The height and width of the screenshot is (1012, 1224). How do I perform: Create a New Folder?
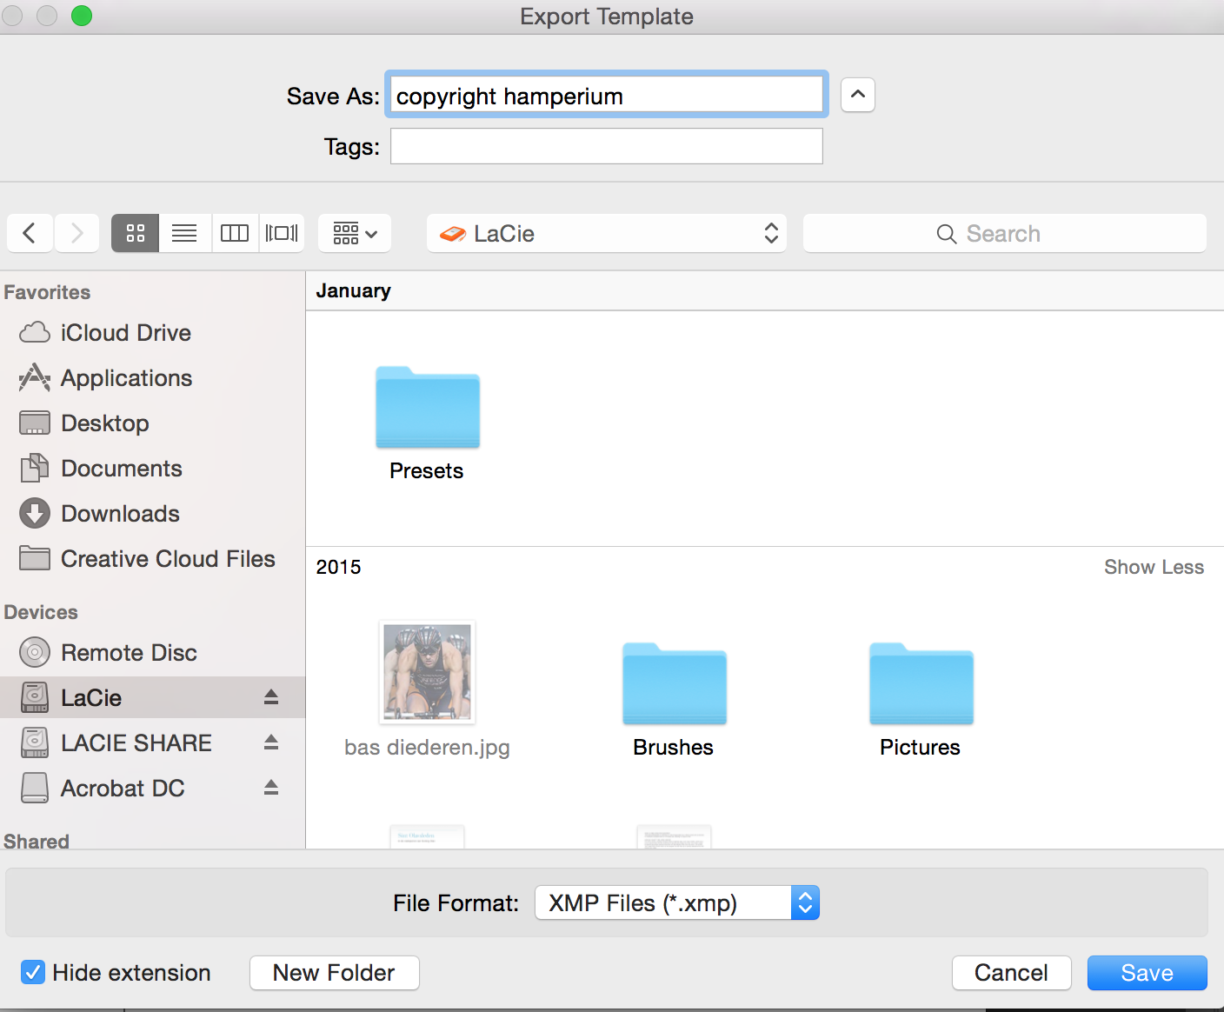(334, 973)
